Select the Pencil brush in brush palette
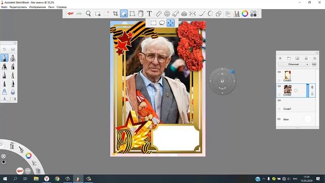 coord(5,58)
